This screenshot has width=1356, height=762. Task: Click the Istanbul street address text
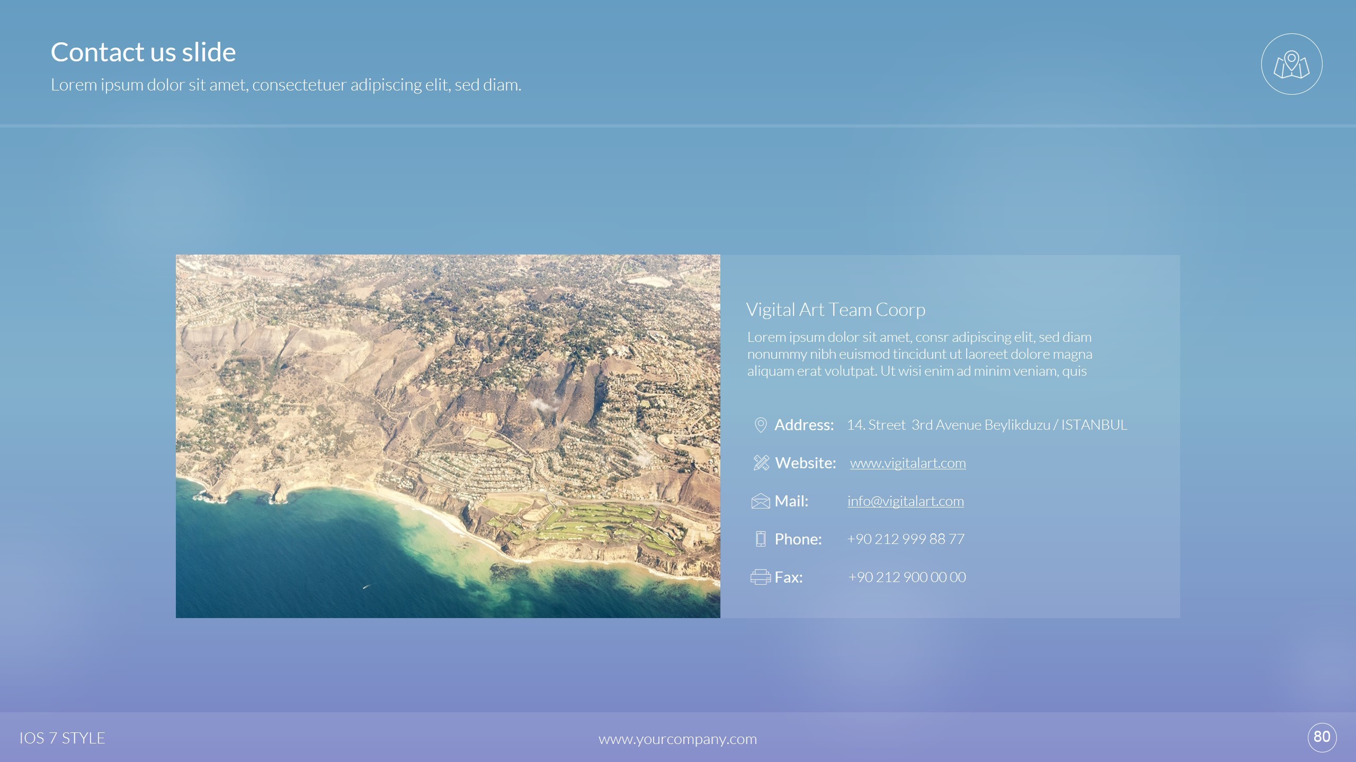(986, 425)
